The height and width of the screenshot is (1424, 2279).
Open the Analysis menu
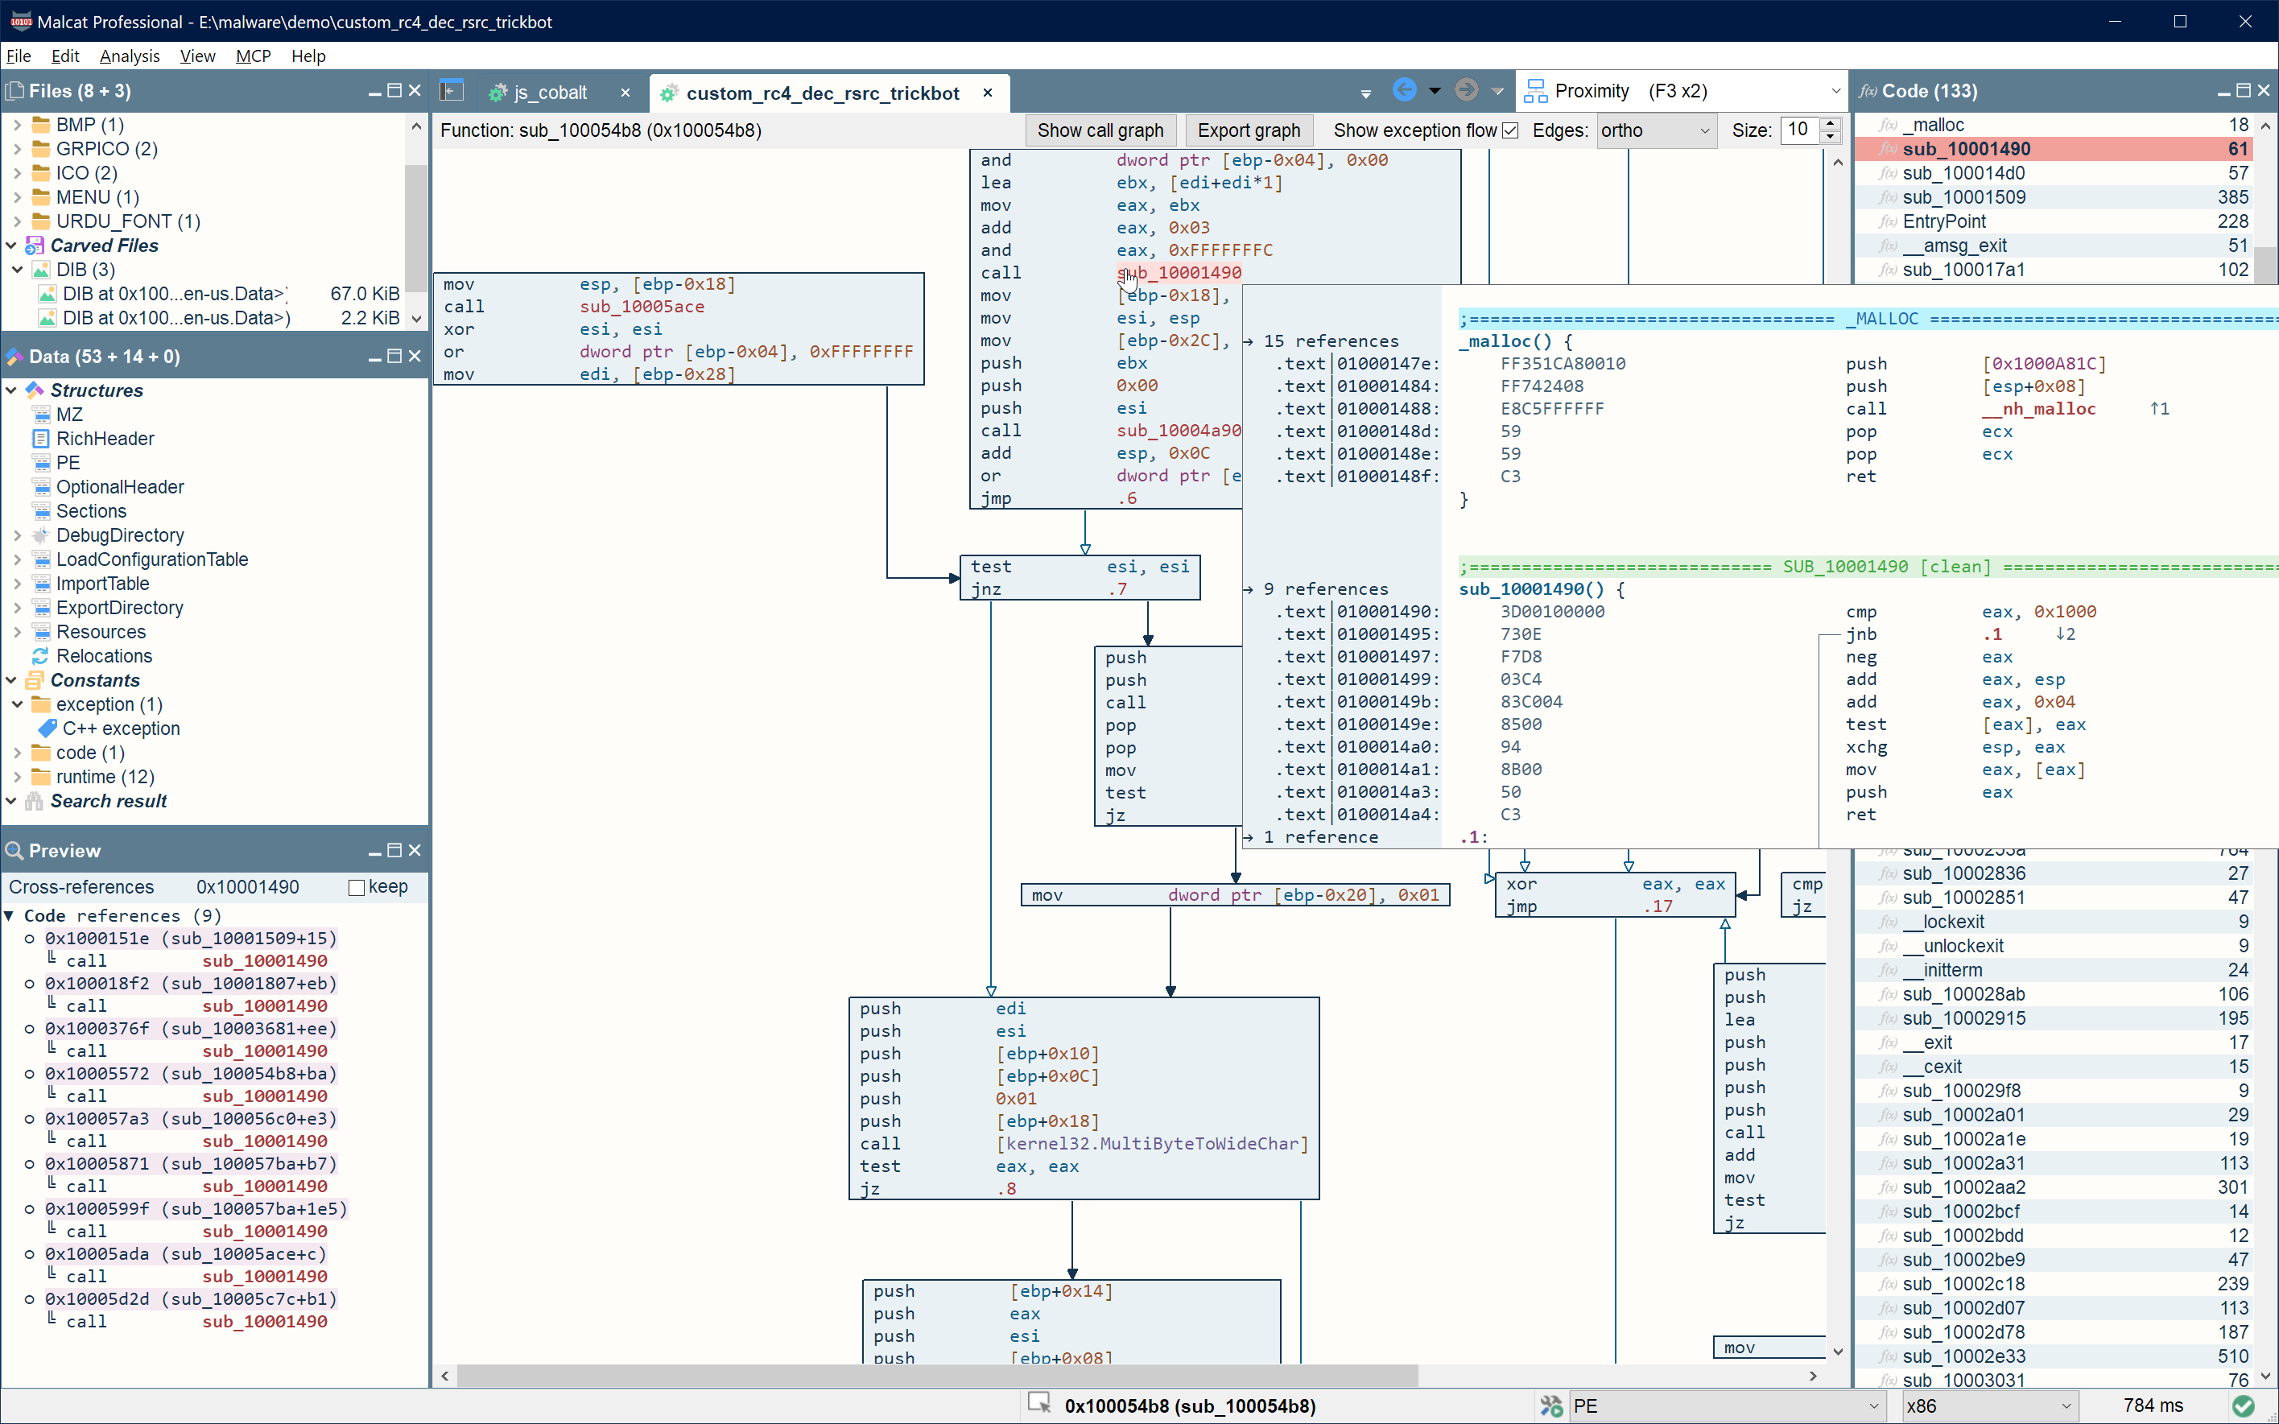tap(129, 56)
